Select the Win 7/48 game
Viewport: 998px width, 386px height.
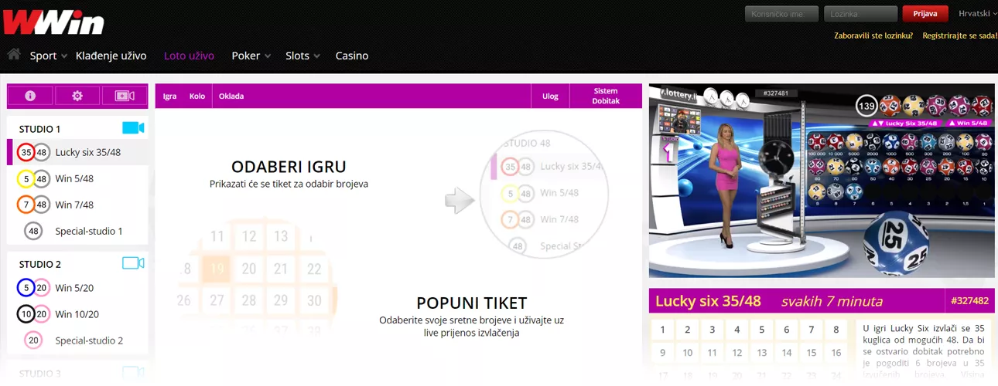click(x=77, y=205)
